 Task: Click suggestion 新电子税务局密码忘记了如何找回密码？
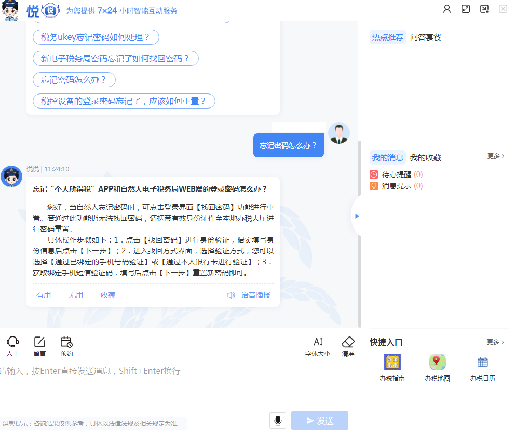116,59
